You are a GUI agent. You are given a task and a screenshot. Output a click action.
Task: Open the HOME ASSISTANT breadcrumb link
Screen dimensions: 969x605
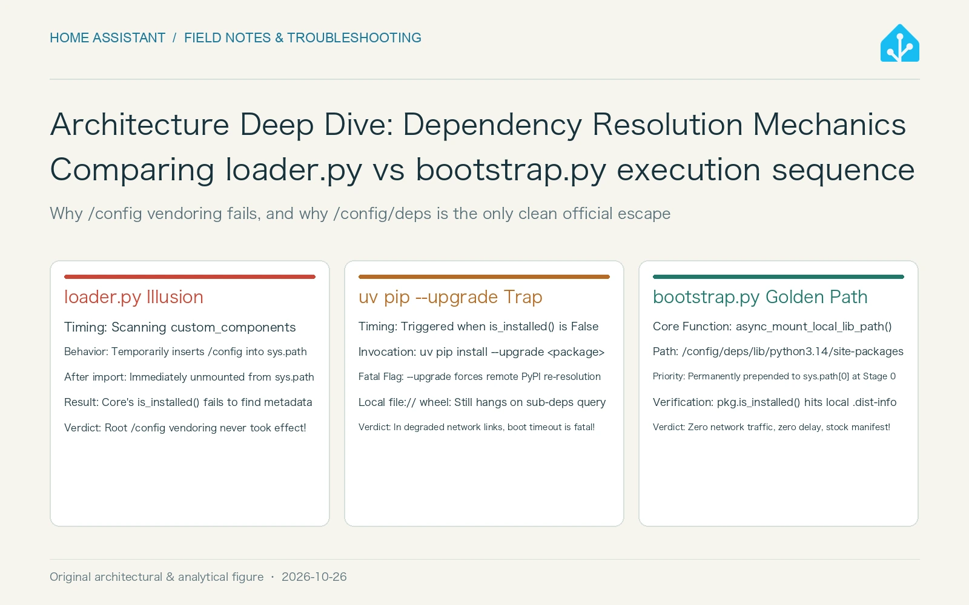point(107,38)
